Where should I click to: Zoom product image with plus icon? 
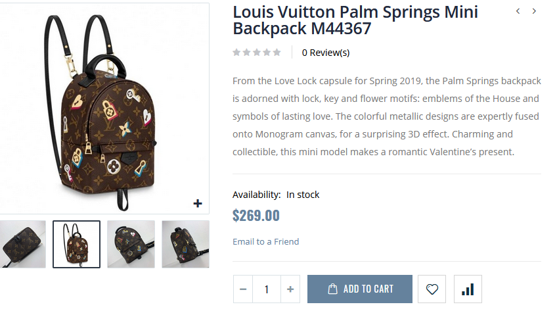point(198,204)
